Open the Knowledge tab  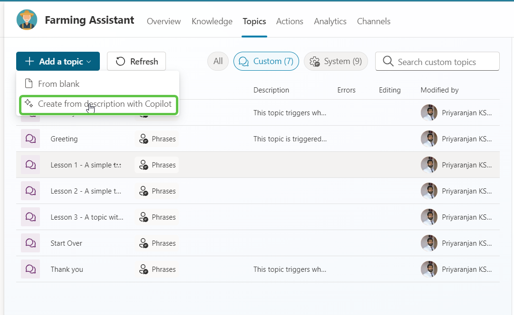coord(212,21)
